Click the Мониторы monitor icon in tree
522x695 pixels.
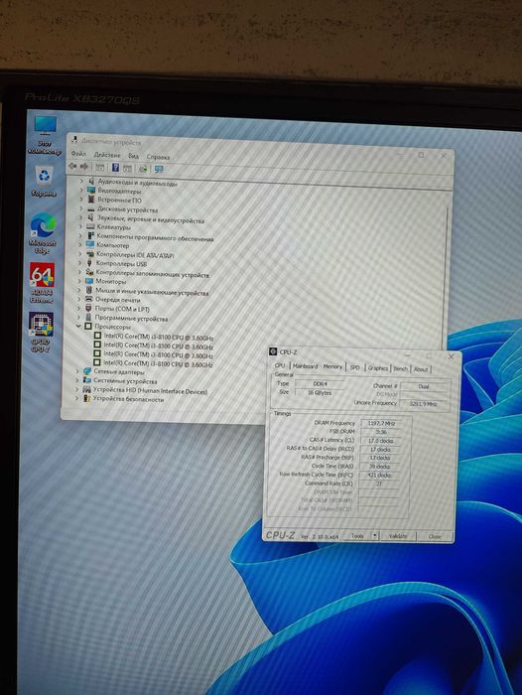click(x=89, y=281)
